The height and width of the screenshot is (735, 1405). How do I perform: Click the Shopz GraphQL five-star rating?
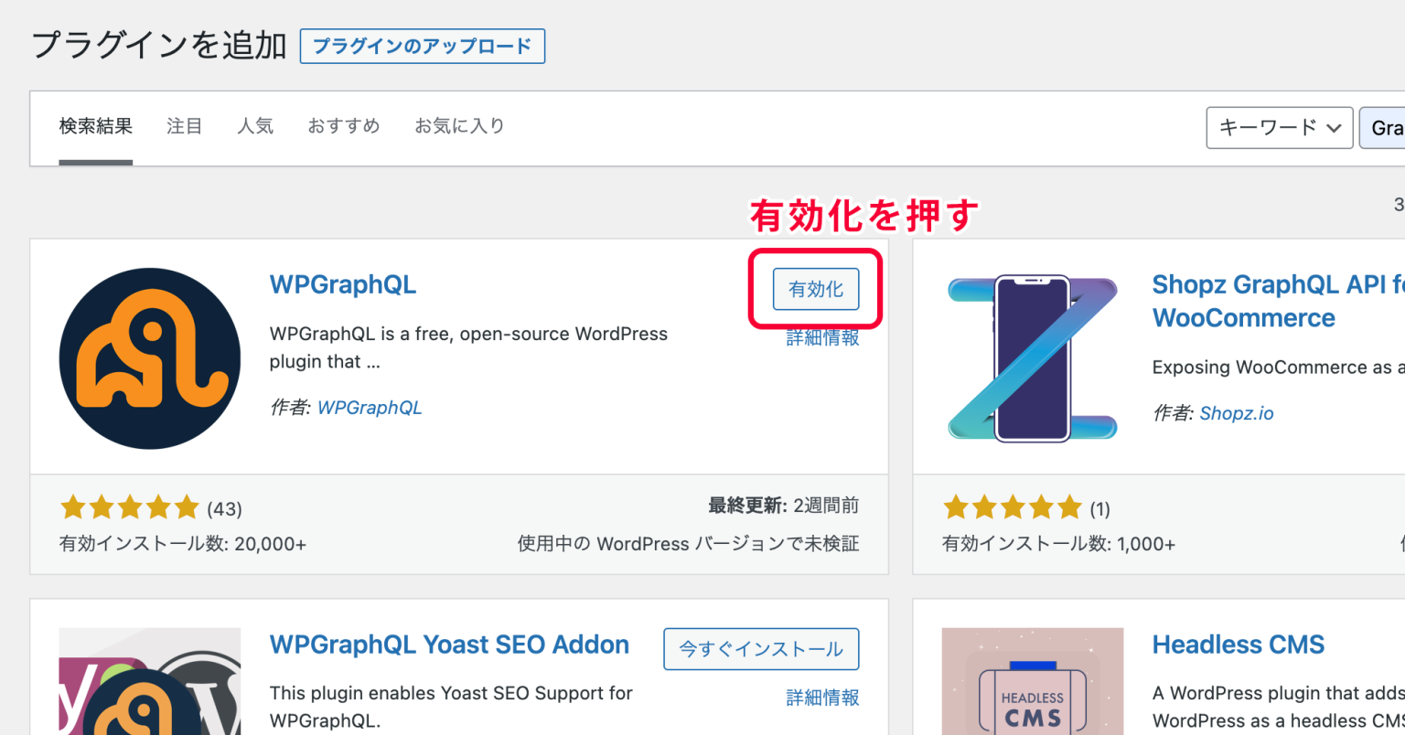coord(1013,507)
